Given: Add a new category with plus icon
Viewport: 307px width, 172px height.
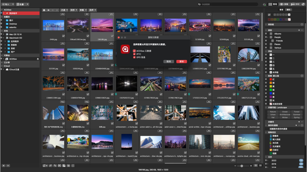Looking at the screenshot, I should (x=299, y=30).
